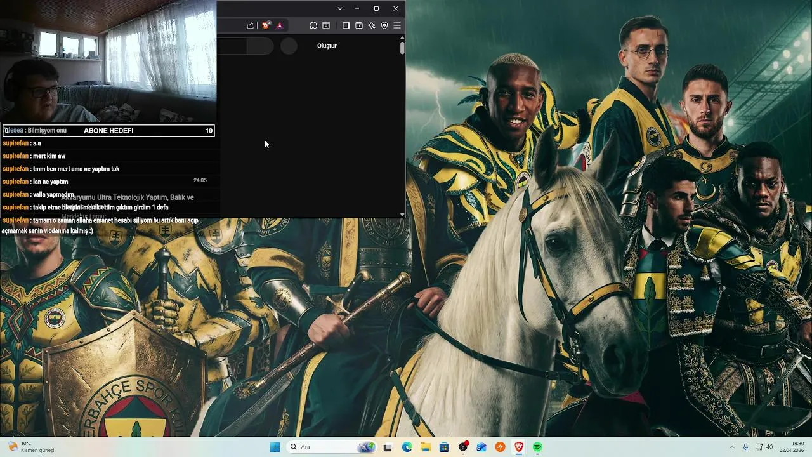Screen dimensions: 812x457
Task: Open the network tray icon
Action: (x=759, y=447)
